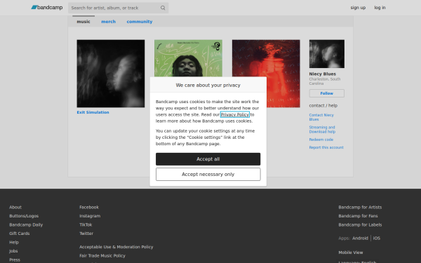Open the Gift Cards footer link
This screenshot has height=263, width=421.
coord(20,234)
